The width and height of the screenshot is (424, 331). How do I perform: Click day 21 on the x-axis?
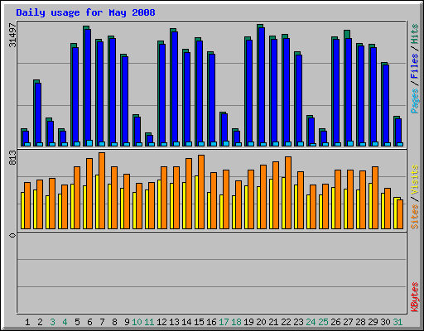point(273,322)
